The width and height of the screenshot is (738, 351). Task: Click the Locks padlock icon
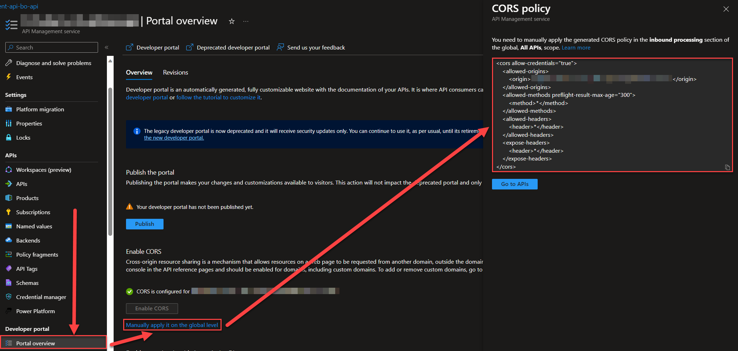click(x=9, y=138)
